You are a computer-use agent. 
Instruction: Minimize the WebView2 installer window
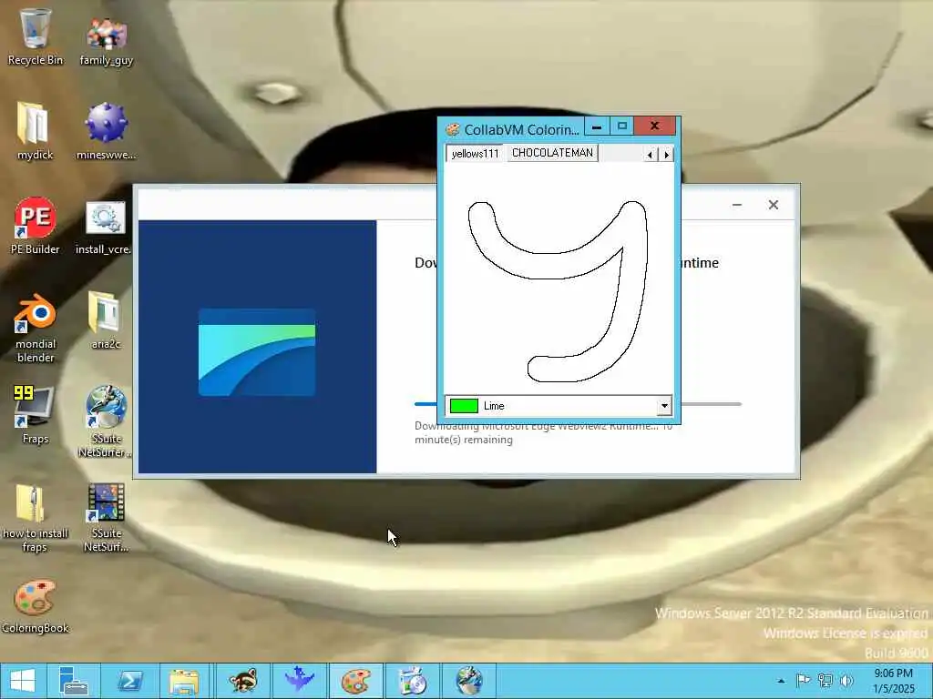click(x=736, y=205)
